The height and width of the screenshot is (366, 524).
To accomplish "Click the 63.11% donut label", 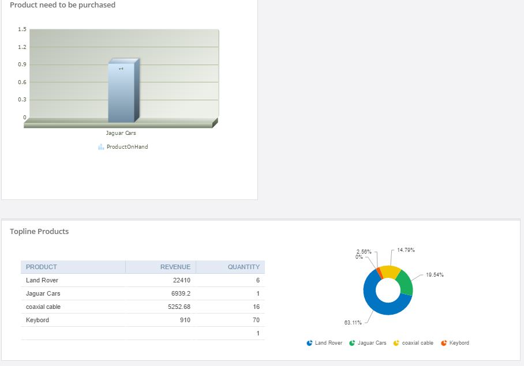I will [x=353, y=323].
